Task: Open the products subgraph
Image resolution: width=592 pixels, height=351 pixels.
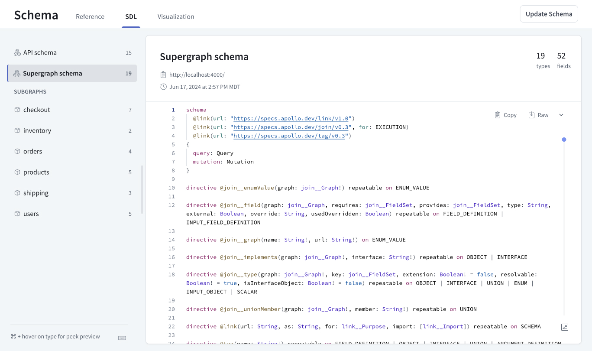Action: 72,172
